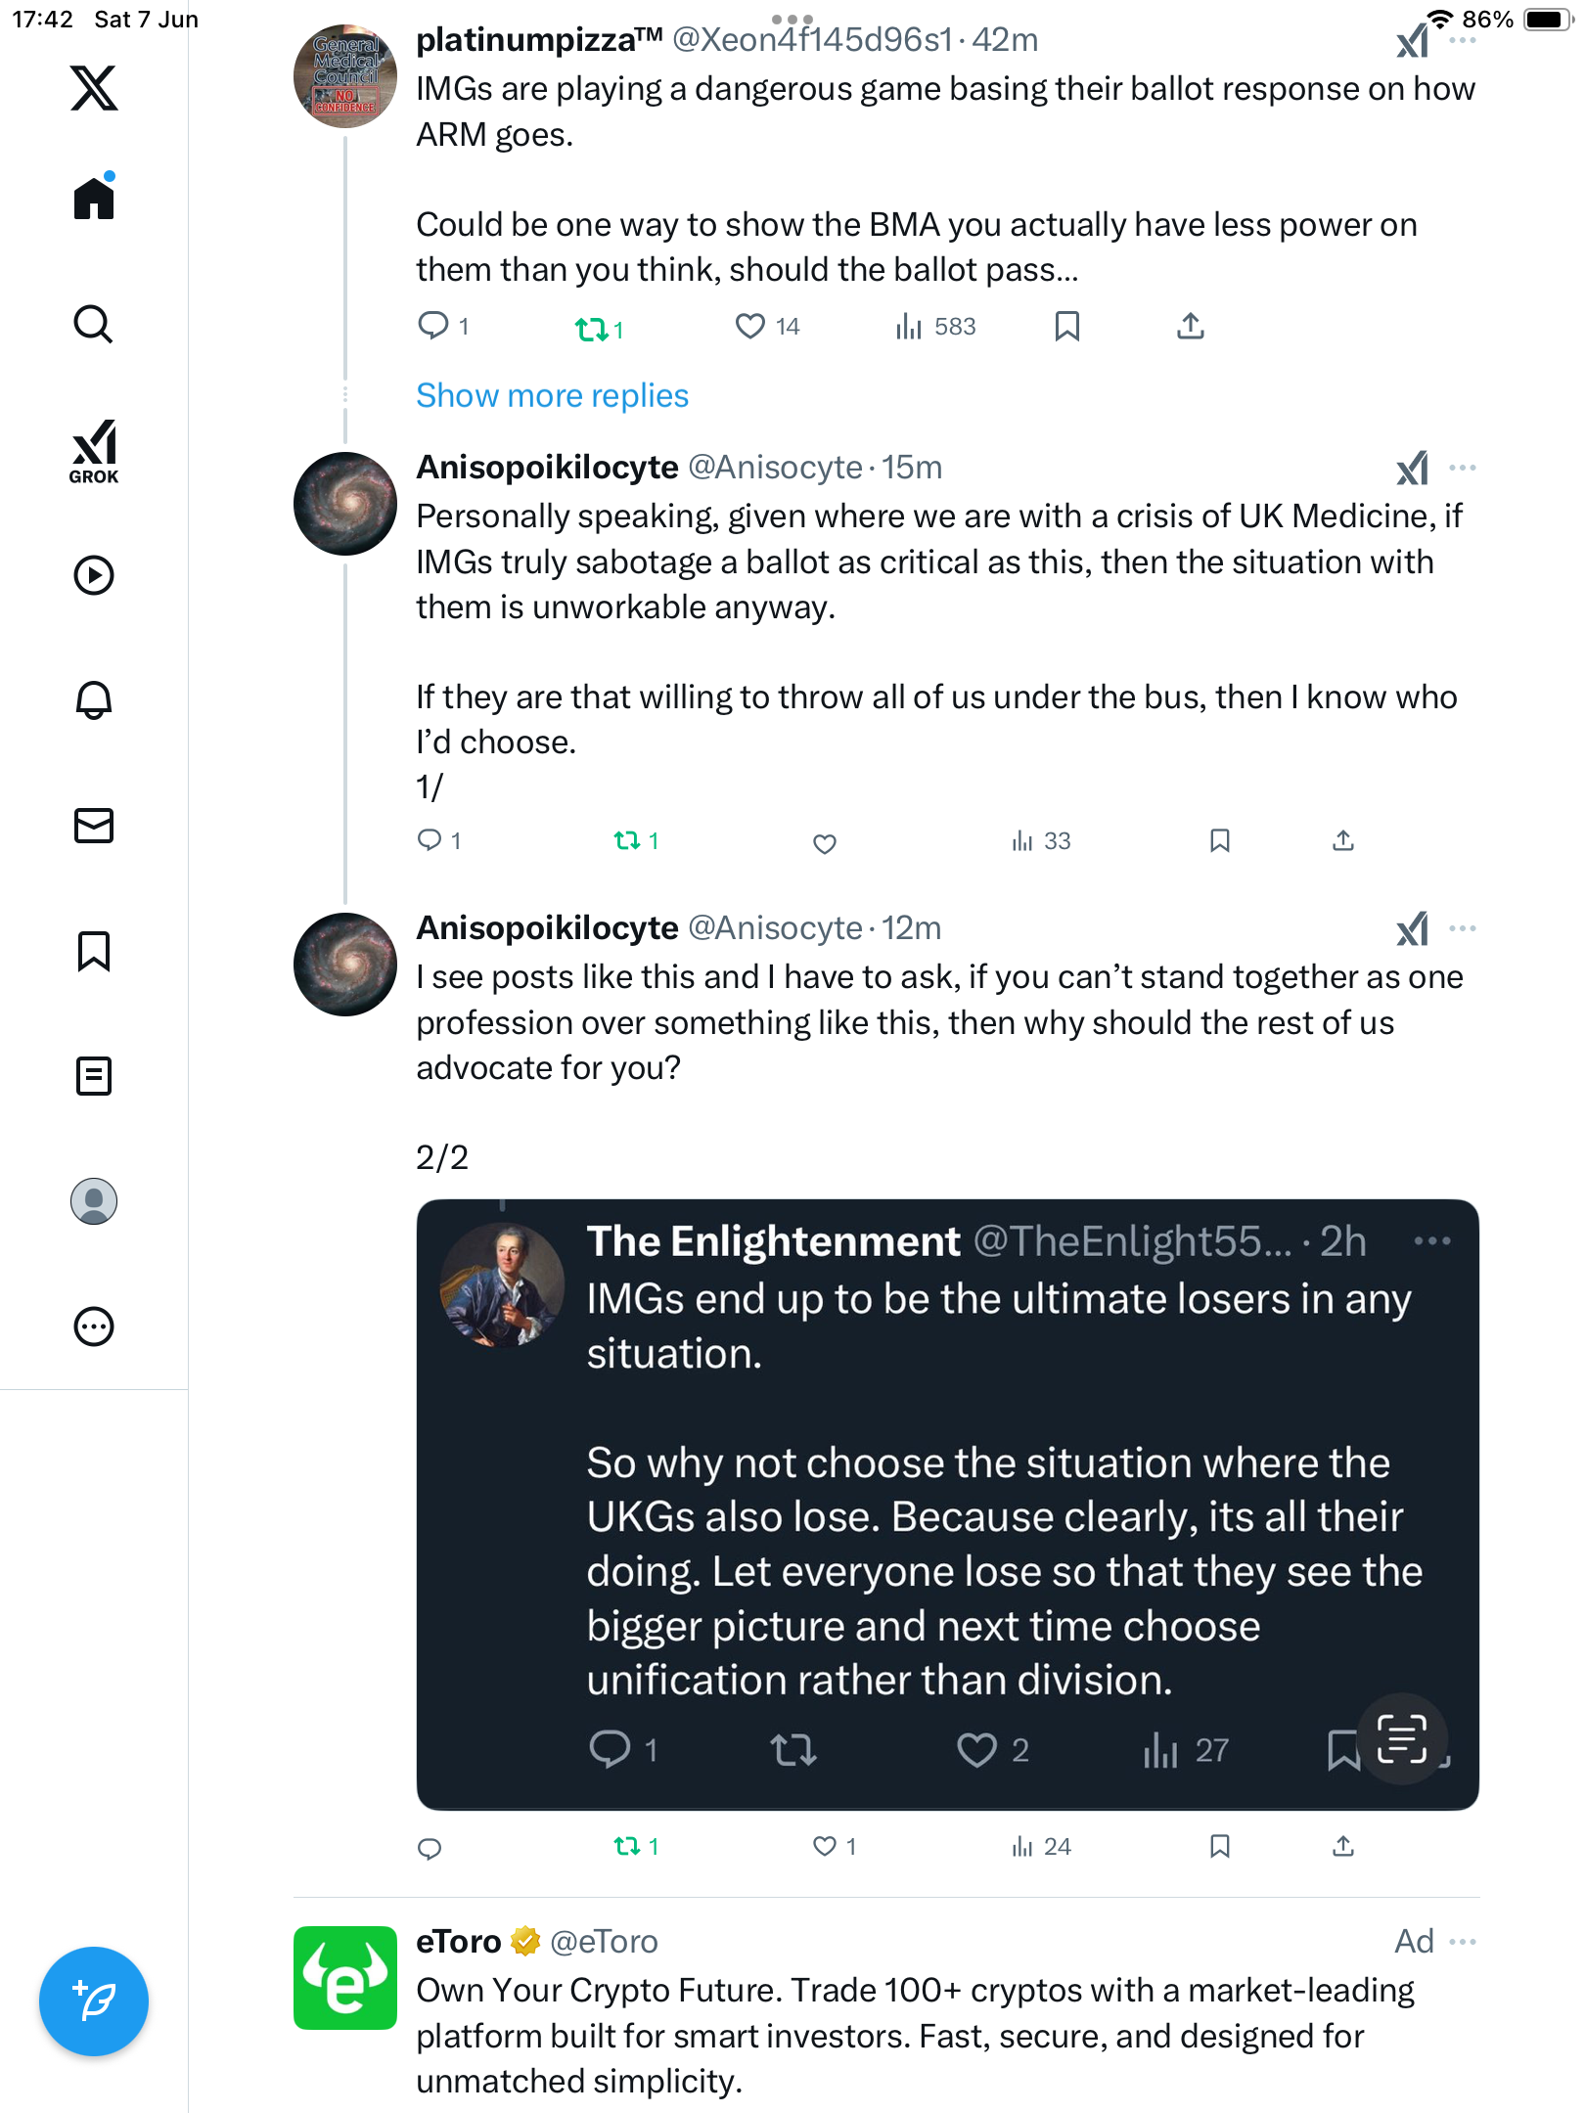This screenshot has width=1585, height=2113.
Task: Open the quoted The Enlightenment tweet image
Action: click(x=947, y=1505)
